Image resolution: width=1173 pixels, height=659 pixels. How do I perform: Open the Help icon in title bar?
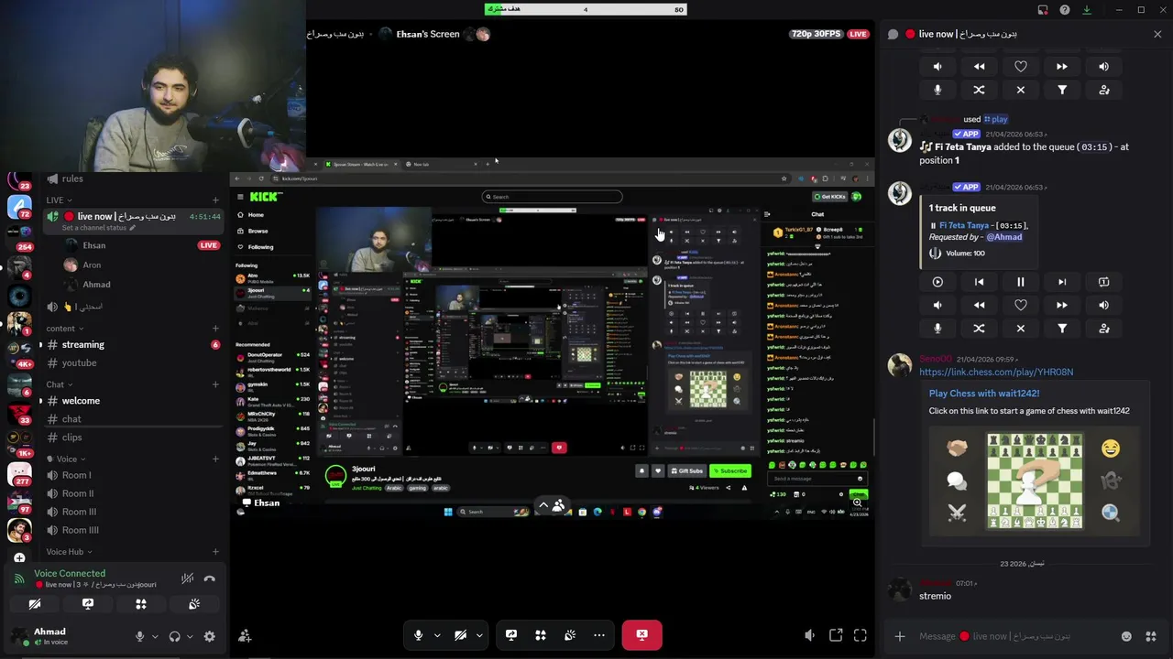click(x=1064, y=10)
